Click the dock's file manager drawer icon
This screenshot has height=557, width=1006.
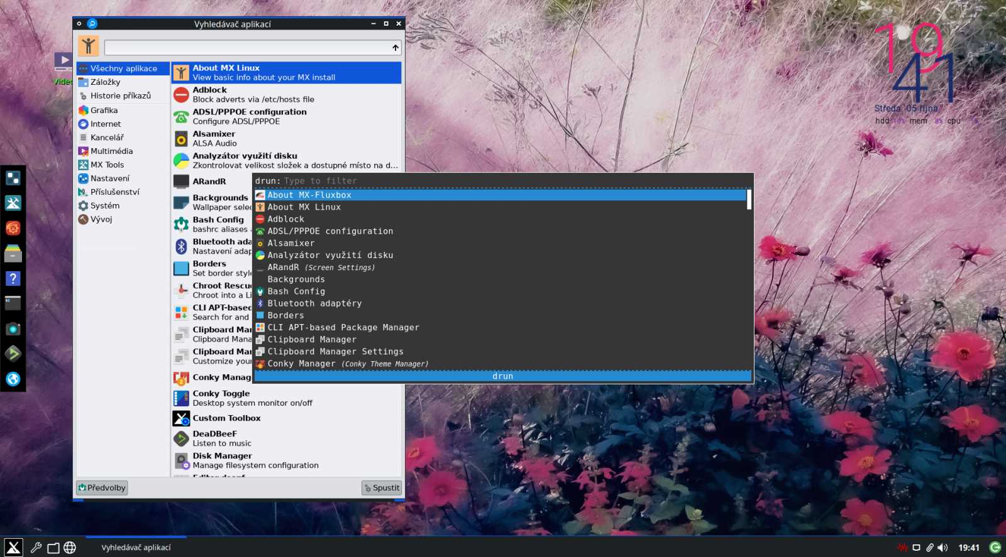(x=13, y=253)
